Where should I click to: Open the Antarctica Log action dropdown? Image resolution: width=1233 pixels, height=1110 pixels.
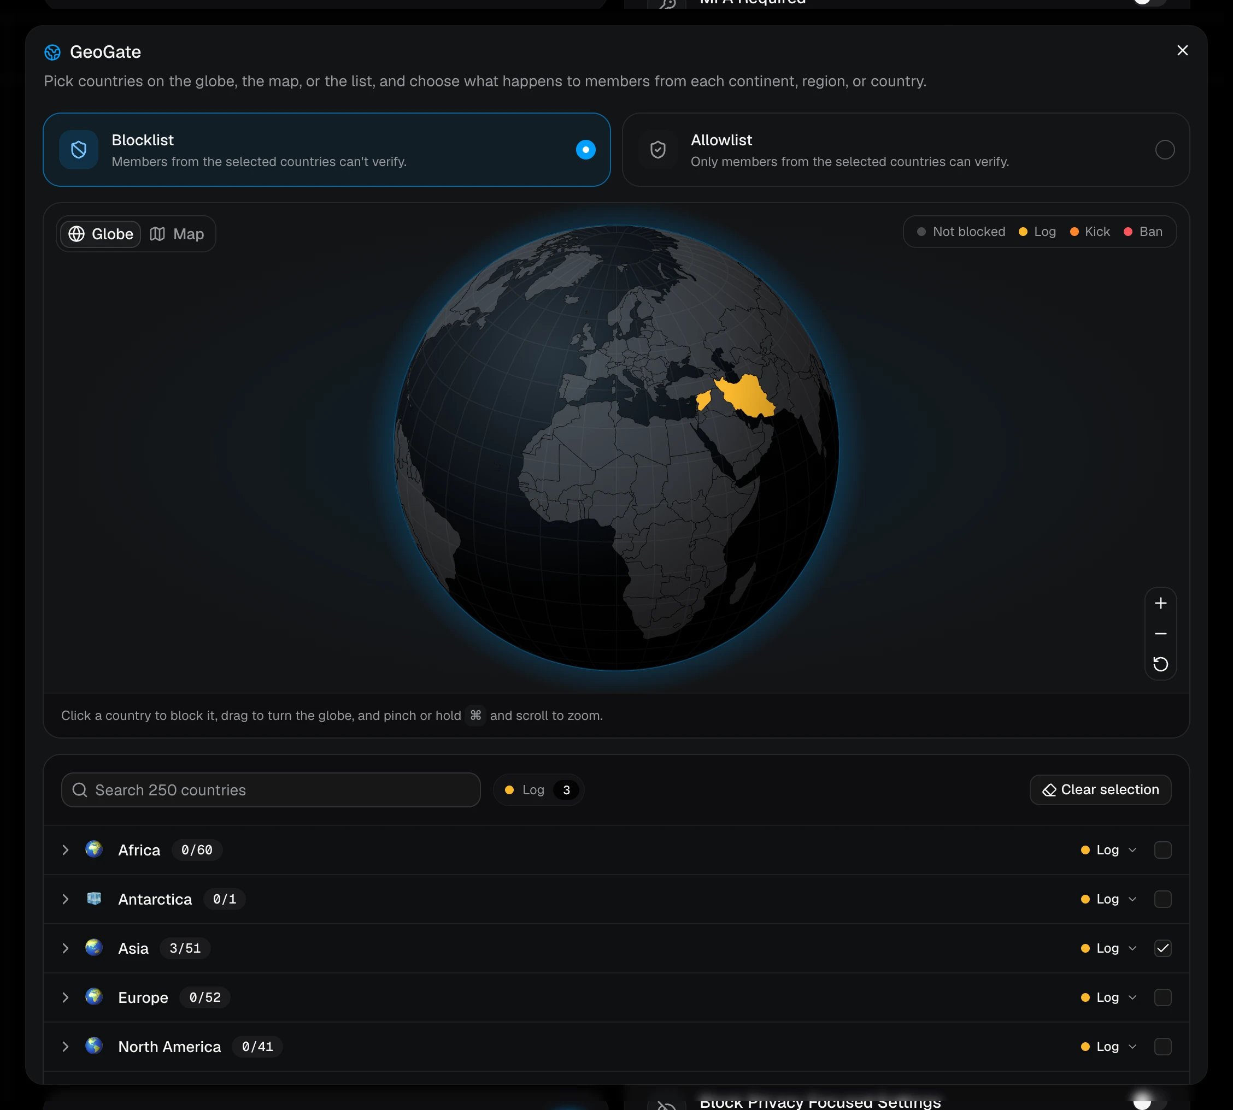coord(1108,899)
